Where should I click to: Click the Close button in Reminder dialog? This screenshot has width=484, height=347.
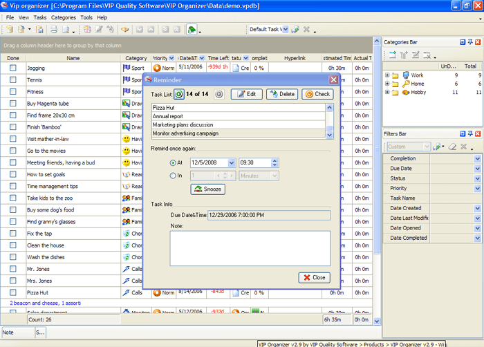[x=314, y=278]
